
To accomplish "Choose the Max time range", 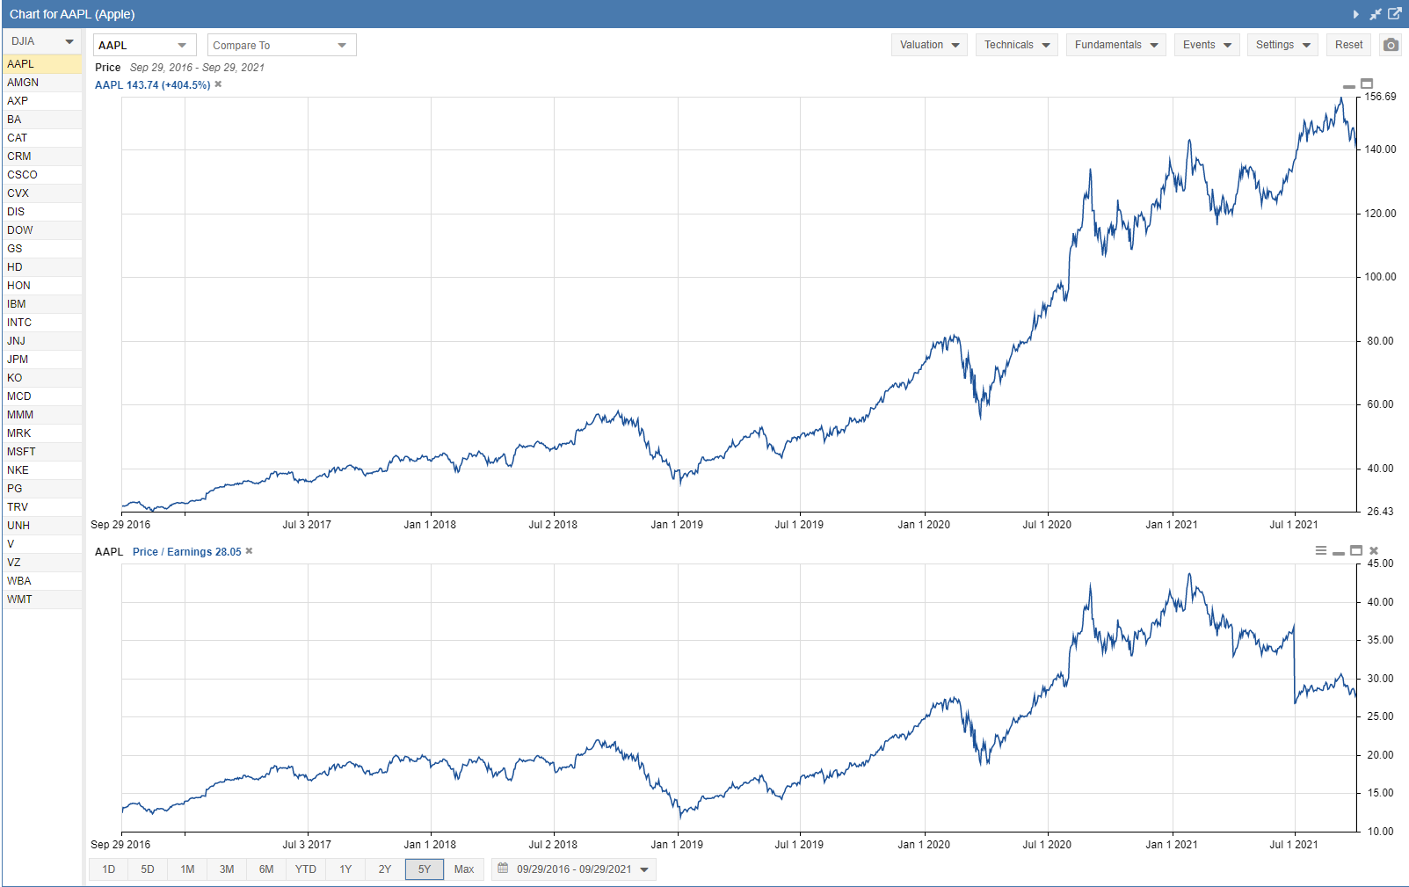I will tap(463, 869).
